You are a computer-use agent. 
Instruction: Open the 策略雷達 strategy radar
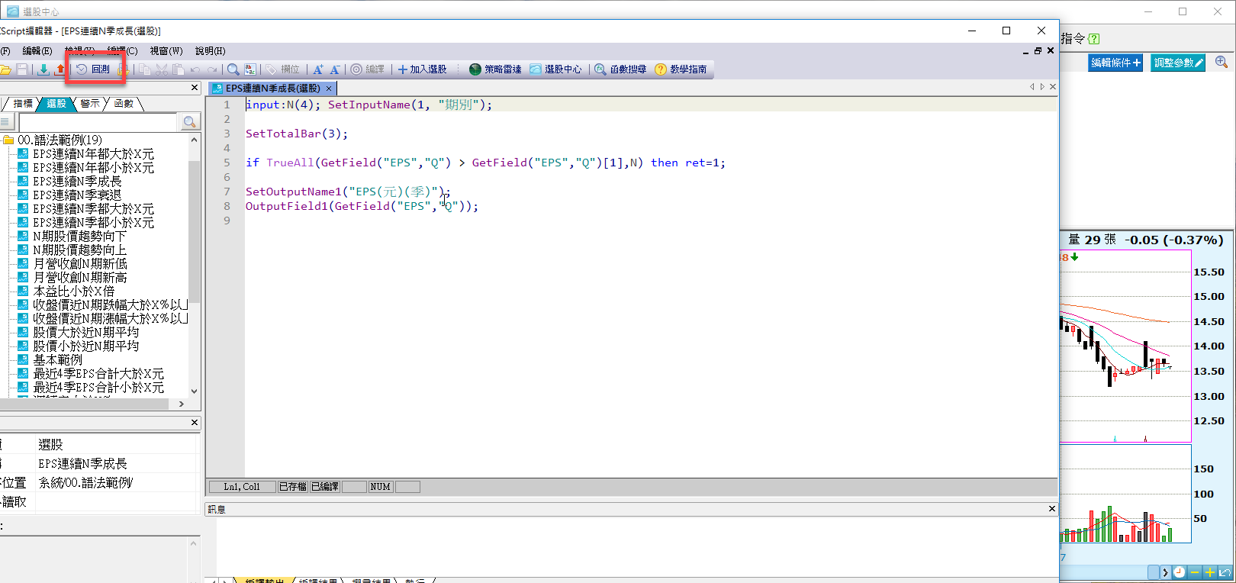pos(495,69)
